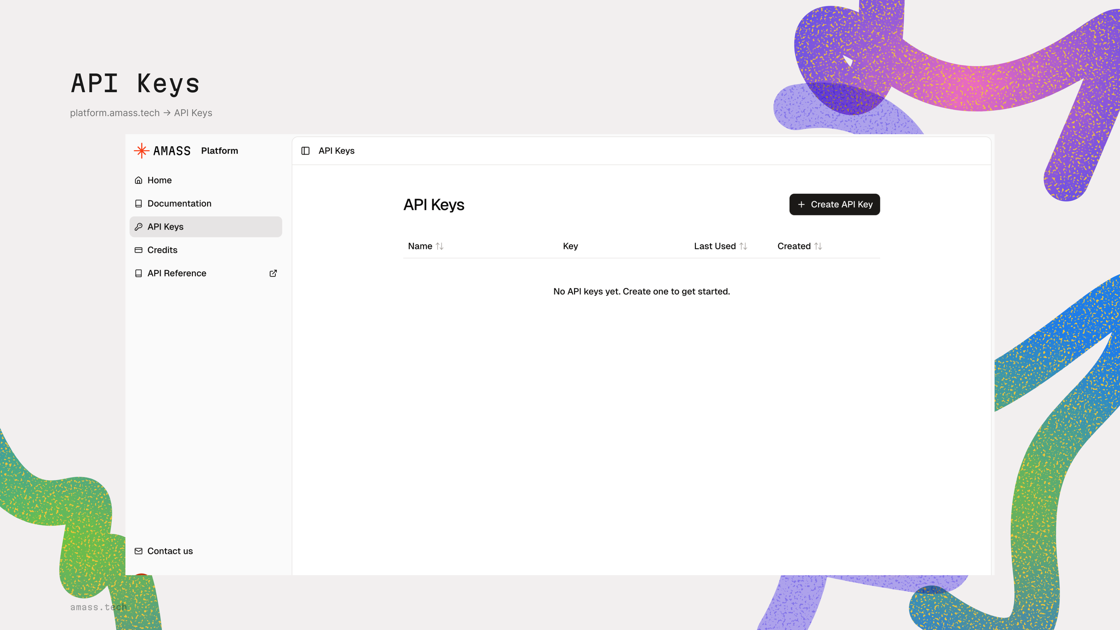The height and width of the screenshot is (630, 1120).
Task: Open API Reference via its external link icon
Action: point(273,273)
